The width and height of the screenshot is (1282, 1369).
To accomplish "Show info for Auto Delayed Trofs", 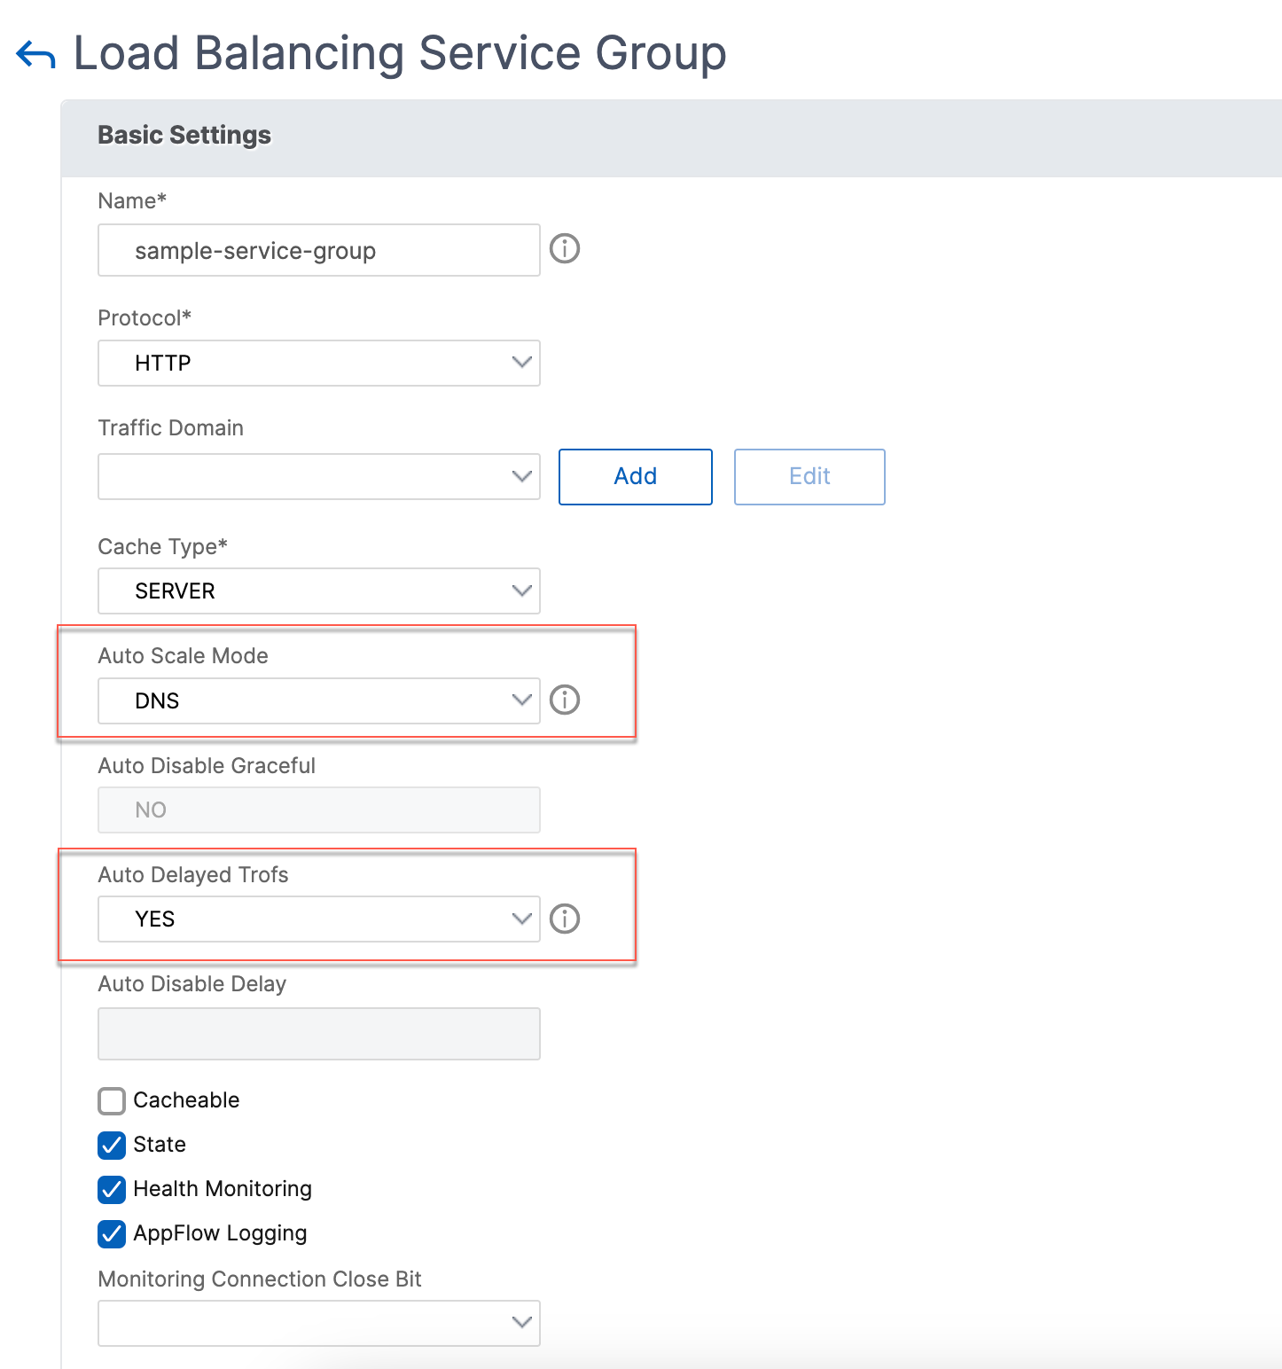I will click(565, 919).
